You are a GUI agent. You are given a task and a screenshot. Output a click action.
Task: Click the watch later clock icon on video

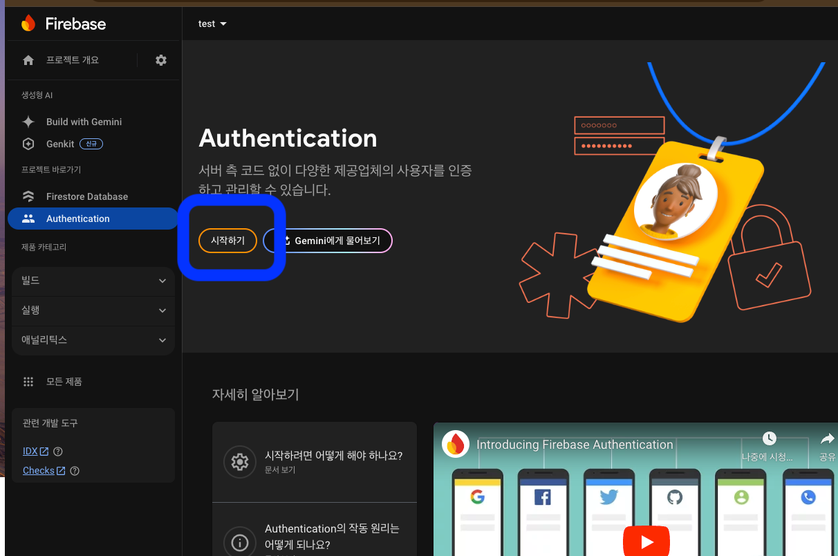click(x=769, y=438)
